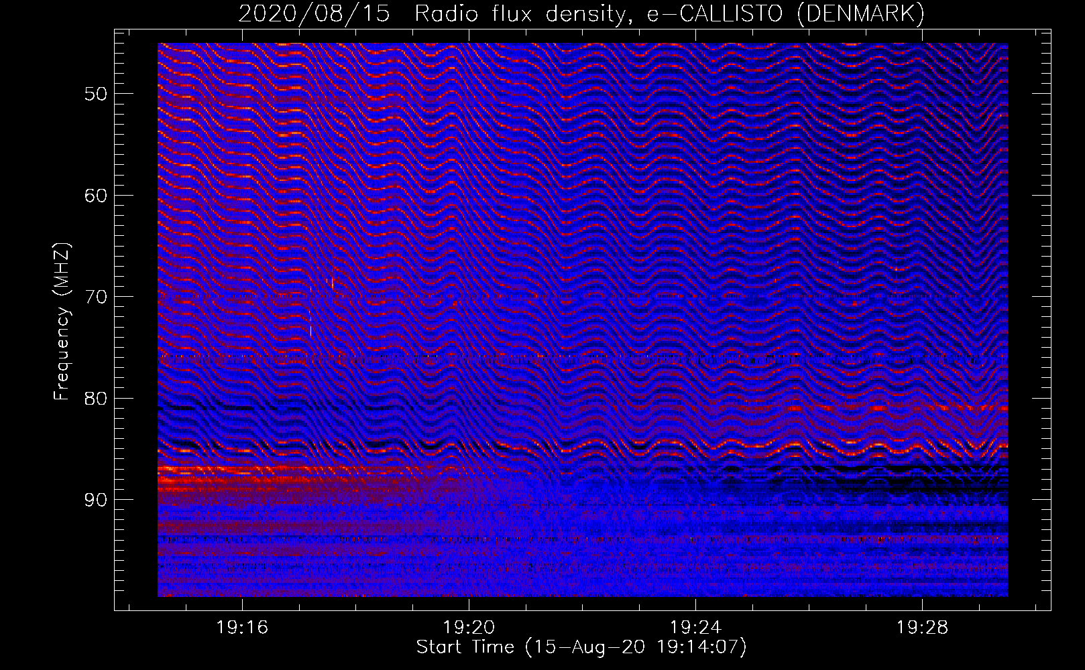
Task: Click the 'e-CALLISTO (DENMARK)' title text
Action: [785, 14]
